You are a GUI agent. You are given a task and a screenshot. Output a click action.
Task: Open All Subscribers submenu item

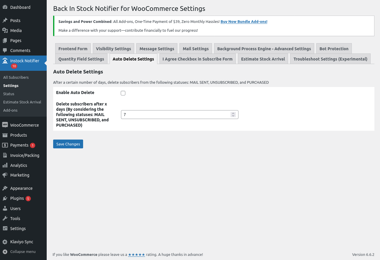[x=16, y=78]
